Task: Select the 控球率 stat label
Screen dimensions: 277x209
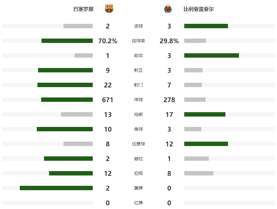Action: click(x=138, y=41)
